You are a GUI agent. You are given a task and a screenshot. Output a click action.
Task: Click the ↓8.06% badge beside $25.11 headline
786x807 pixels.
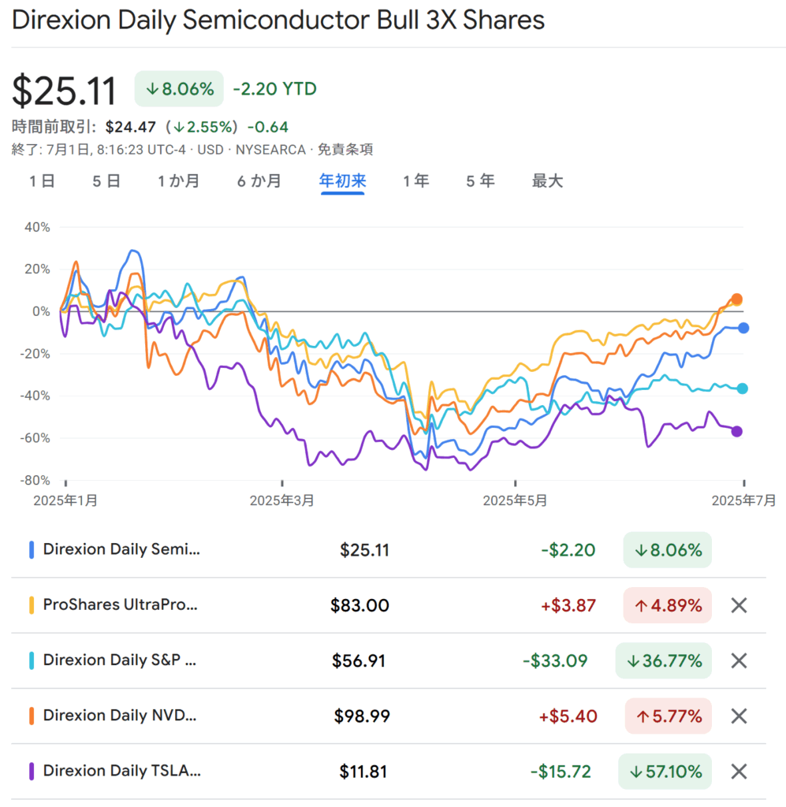(x=179, y=89)
